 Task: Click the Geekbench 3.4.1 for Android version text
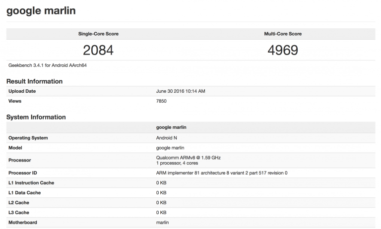click(x=45, y=65)
